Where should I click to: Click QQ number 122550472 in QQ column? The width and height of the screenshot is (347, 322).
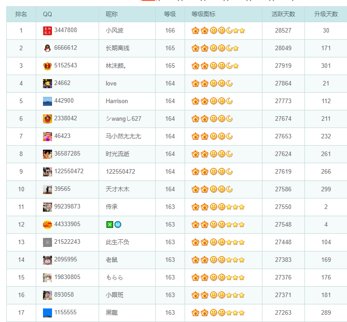pos(69,171)
